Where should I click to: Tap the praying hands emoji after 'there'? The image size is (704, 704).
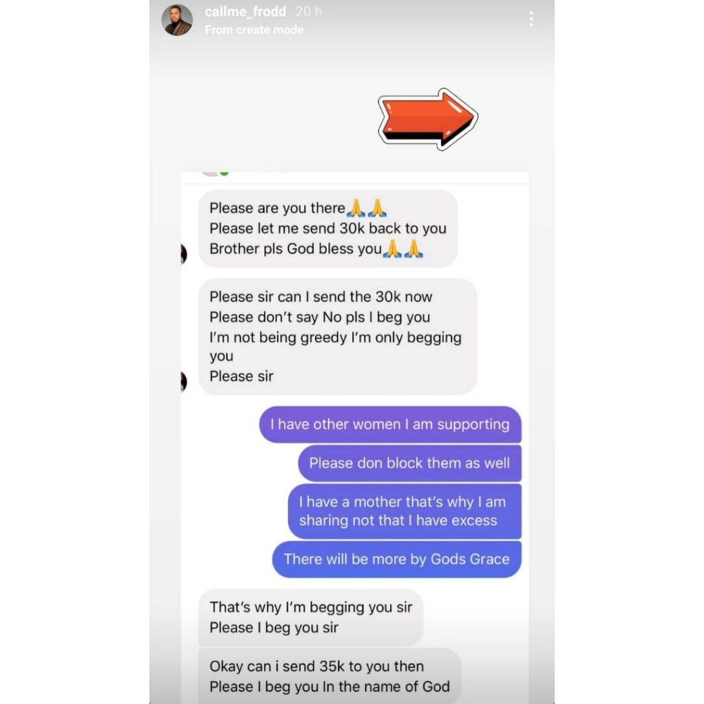(368, 208)
